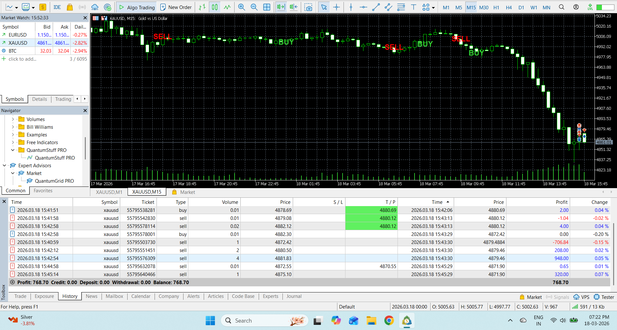Switch chart to line chart mode
617x330 pixels.
227,7
